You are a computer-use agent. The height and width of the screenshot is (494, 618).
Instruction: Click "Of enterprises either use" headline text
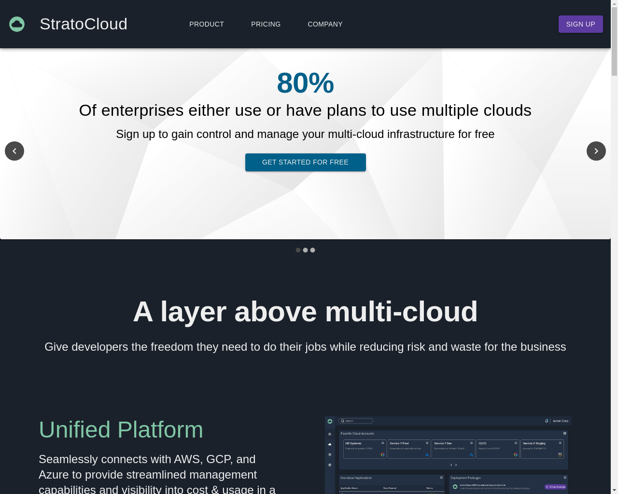[306, 110]
